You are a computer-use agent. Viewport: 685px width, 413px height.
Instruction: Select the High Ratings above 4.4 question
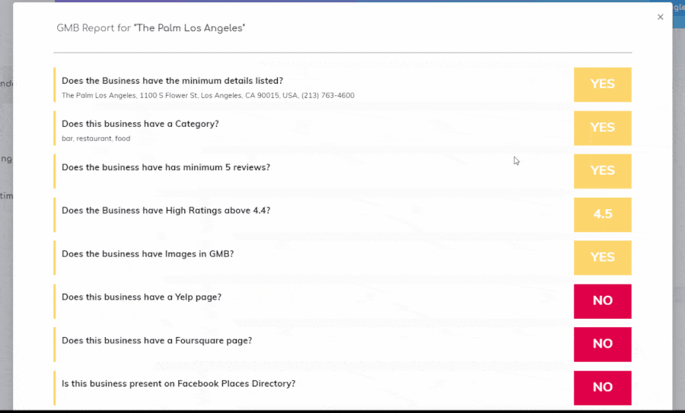(x=165, y=211)
